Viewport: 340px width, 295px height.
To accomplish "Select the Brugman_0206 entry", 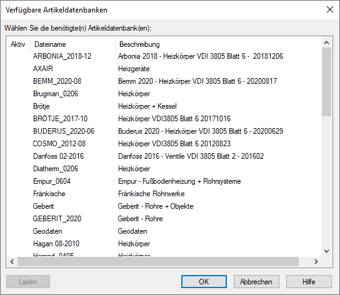I will pos(56,94).
